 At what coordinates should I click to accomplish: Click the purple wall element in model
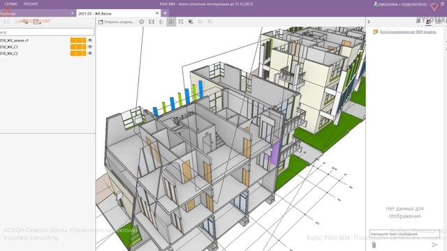pyautogui.click(x=274, y=153)
